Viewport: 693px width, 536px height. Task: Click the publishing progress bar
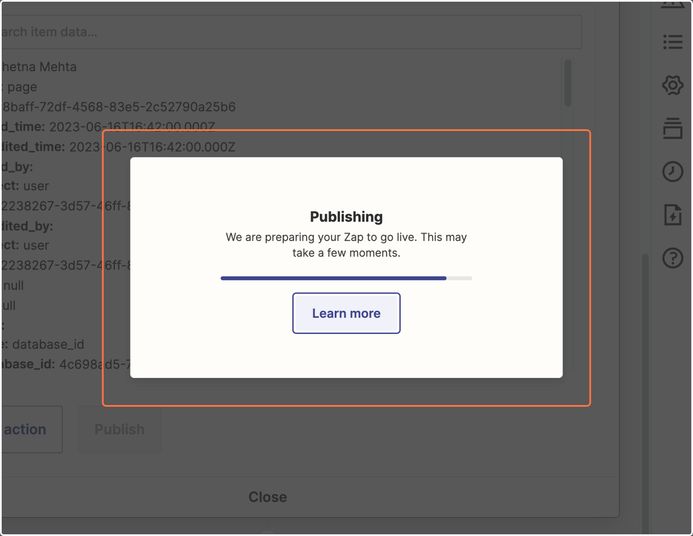[x=346, y=278]
